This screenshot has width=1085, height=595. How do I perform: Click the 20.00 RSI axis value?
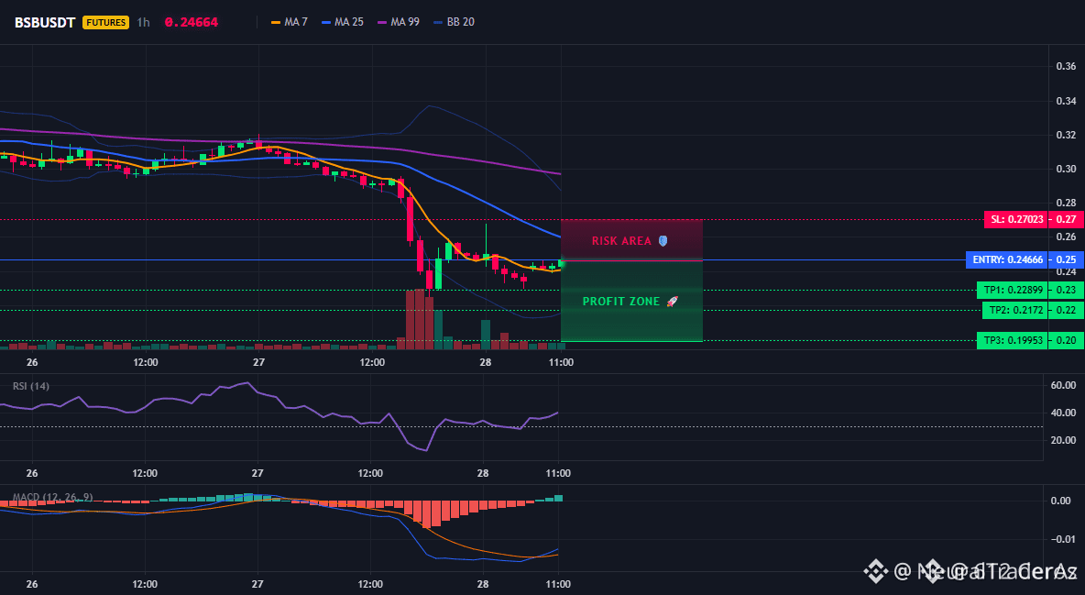1063,440
